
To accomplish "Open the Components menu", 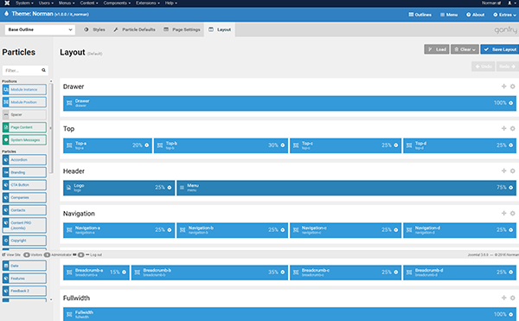I will [x=117, y=3].
